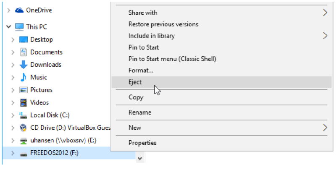Select the Pictures folder in tree

click(x=41, y=90)
